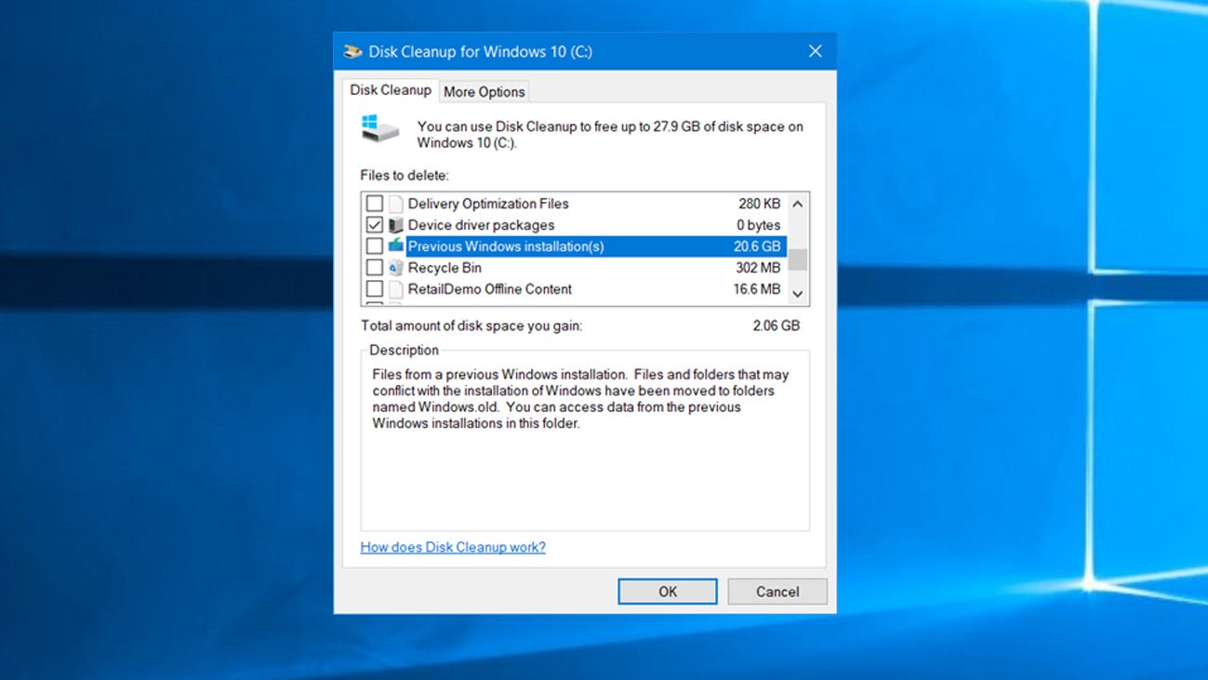Click the Previous Windows installation(s) icon
The width and height of the screenshot is (1208, 680).
click(396, 247)
